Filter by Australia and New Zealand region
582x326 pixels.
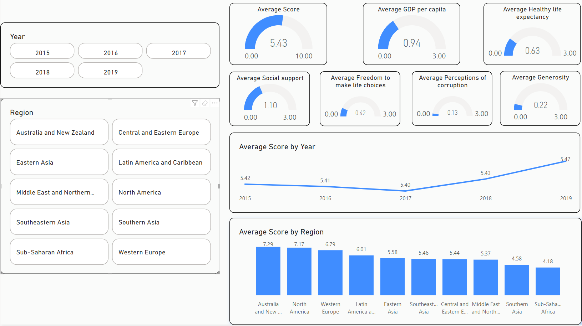[59, 132]
